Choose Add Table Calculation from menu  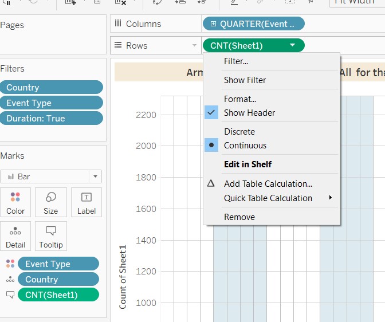pos(268,184)
